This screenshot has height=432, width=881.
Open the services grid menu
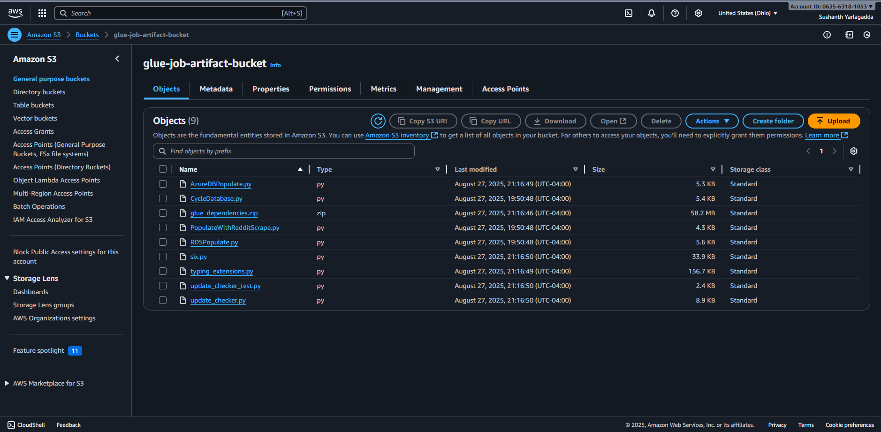(42, 13)
